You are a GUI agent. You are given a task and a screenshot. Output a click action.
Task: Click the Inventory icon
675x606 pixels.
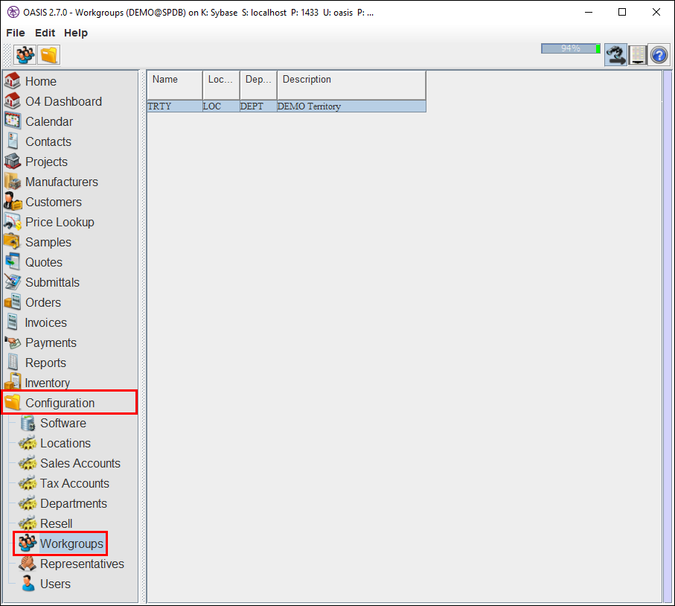tap(13, 382)
